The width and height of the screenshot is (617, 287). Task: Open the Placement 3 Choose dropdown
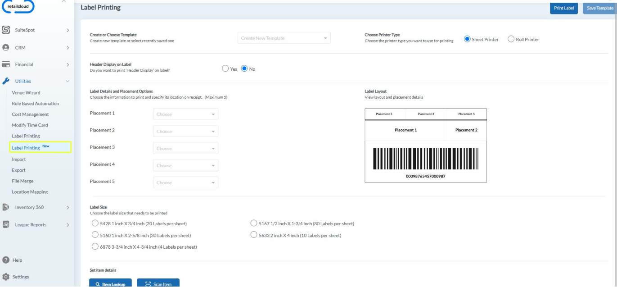186,149
